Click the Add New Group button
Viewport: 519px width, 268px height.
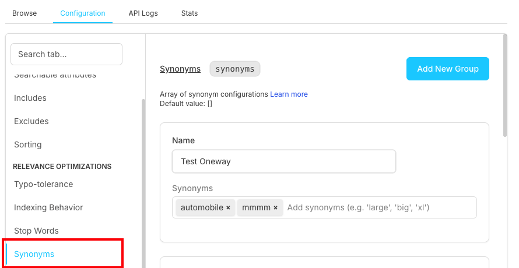447,69
